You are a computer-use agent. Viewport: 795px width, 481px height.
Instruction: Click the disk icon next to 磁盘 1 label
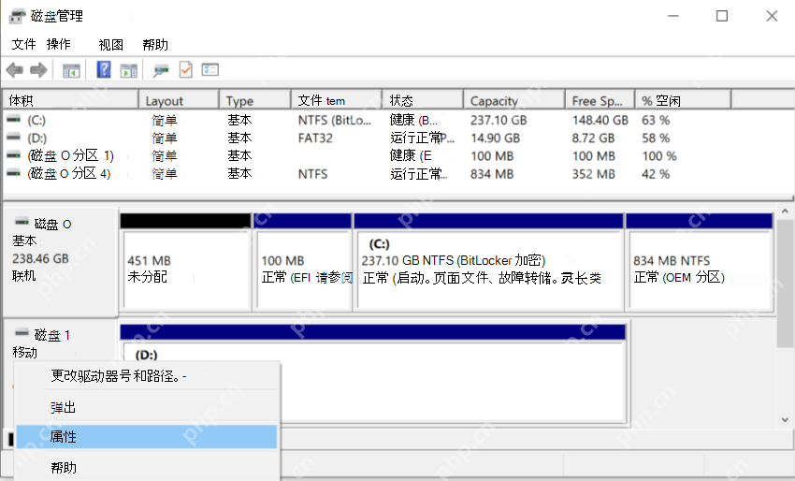(22, 333)
